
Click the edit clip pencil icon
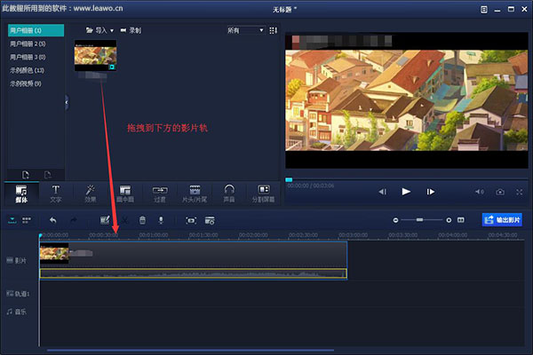[x=105, y=220]
